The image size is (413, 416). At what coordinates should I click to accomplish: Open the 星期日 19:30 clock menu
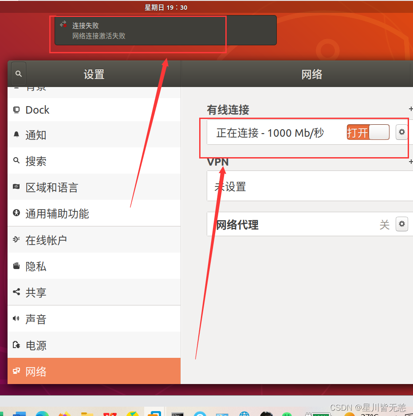(166, 8)
